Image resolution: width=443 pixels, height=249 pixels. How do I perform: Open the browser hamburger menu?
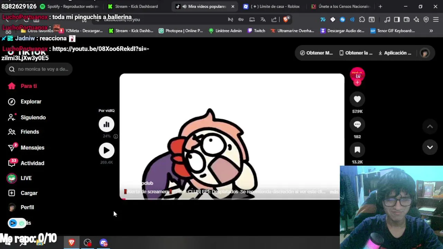click(x=436, y=20)
